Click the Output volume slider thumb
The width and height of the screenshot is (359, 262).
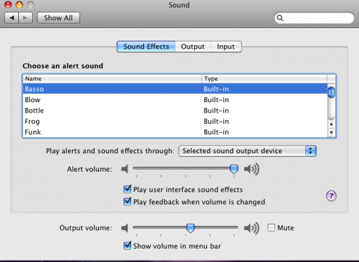(190, 228)
